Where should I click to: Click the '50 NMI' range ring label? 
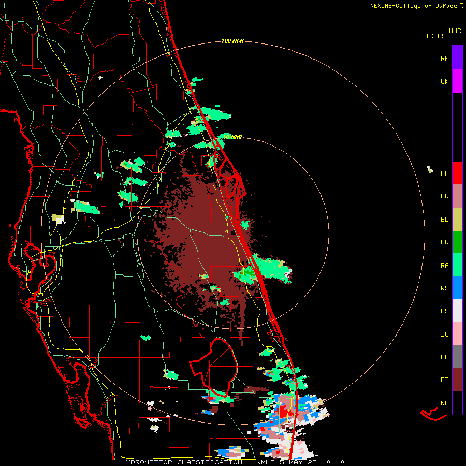point(232,137)
